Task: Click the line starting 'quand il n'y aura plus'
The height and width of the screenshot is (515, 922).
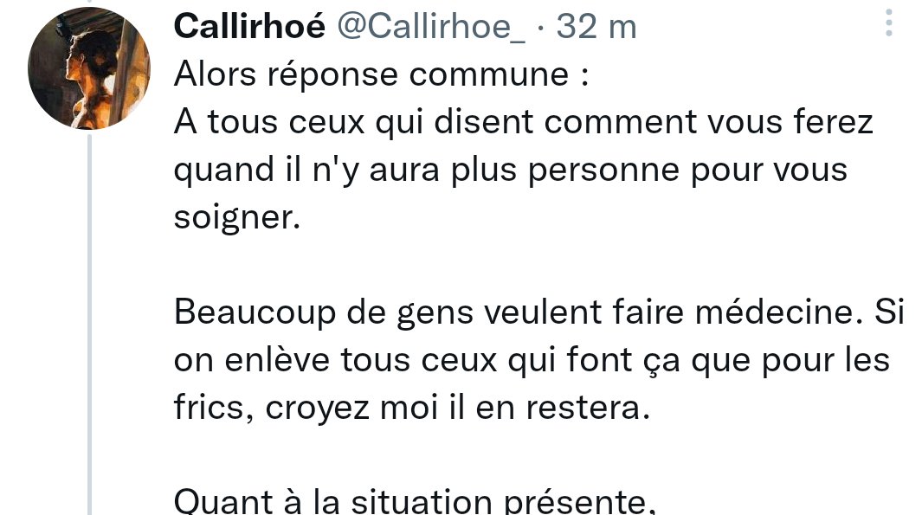Action: (x=511, y=171)
